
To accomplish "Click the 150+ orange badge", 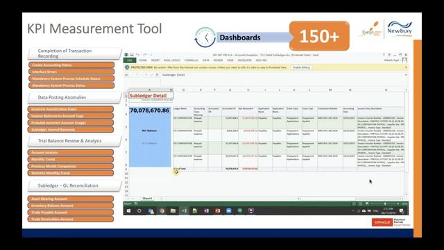I will 319,36.
